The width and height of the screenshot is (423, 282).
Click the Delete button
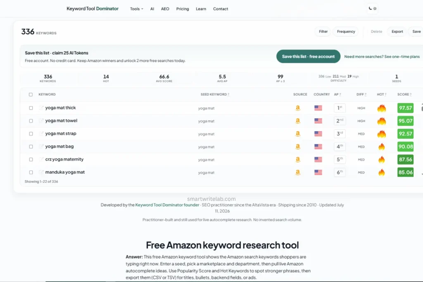coord(376,31)
